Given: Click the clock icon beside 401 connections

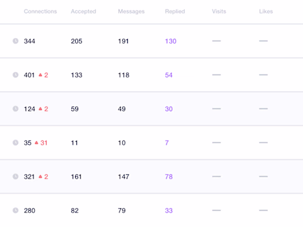Looking at the screenshot, I should pyautogui.click(x=15, y=75).
